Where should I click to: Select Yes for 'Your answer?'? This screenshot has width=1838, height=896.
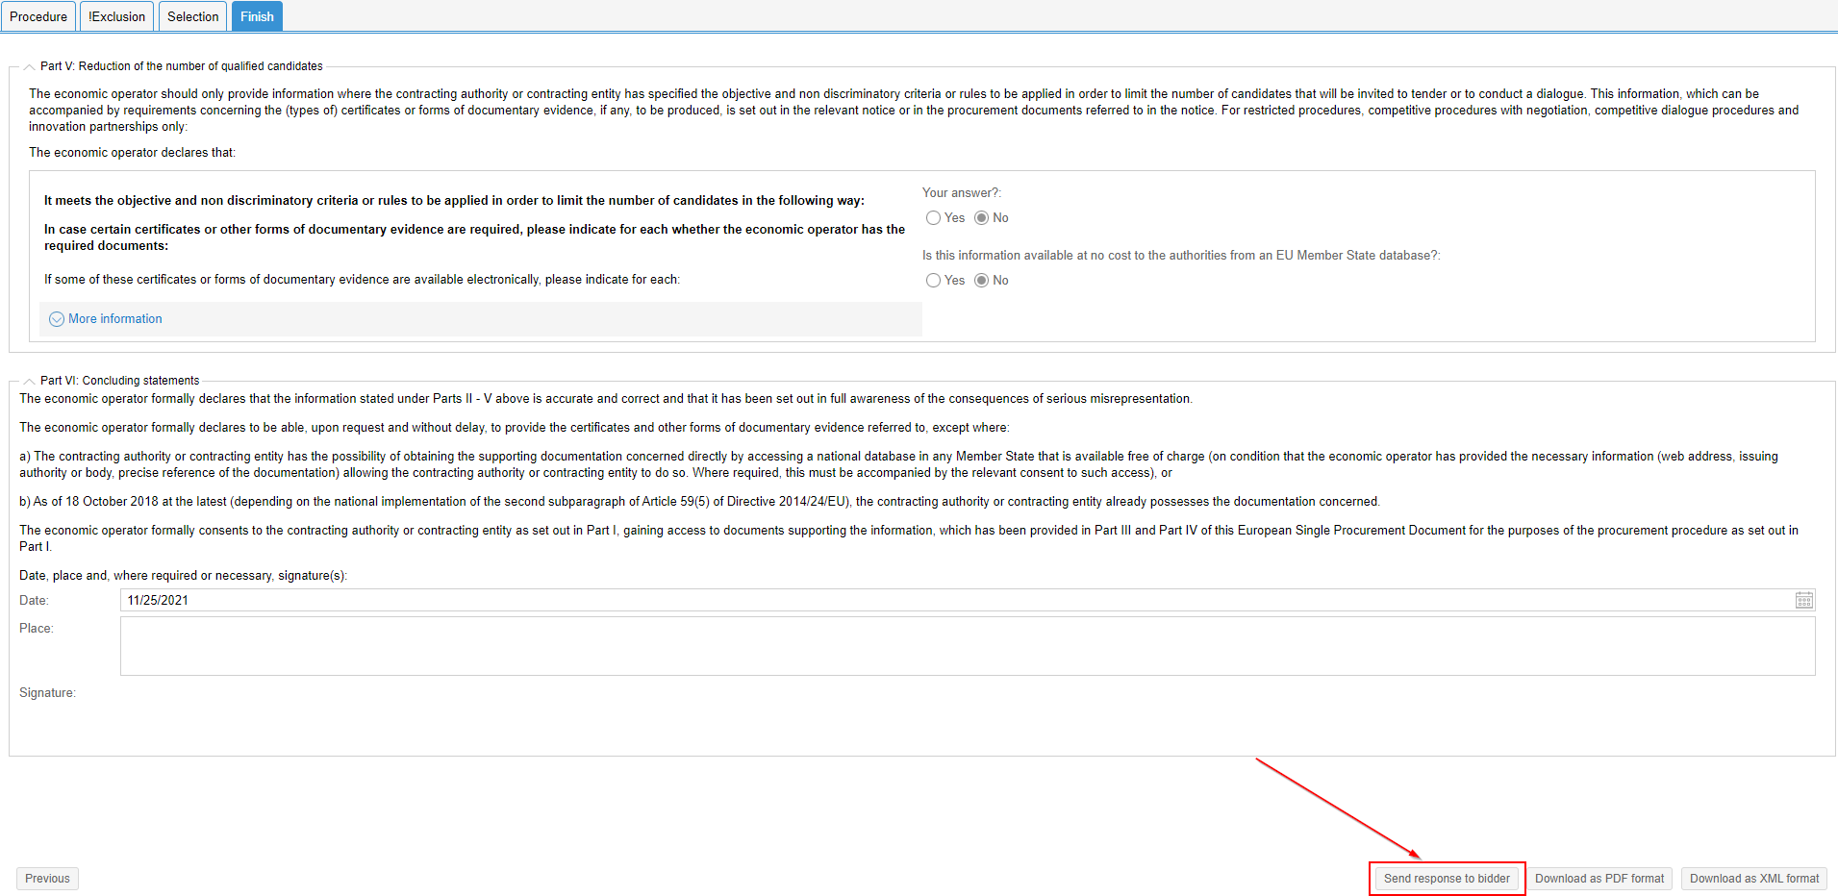pos(933,218)
